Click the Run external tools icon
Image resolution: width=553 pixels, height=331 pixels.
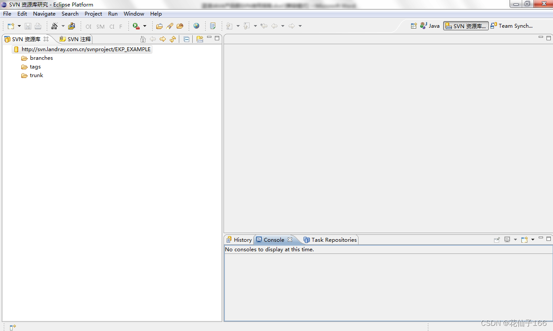point(136,26)
